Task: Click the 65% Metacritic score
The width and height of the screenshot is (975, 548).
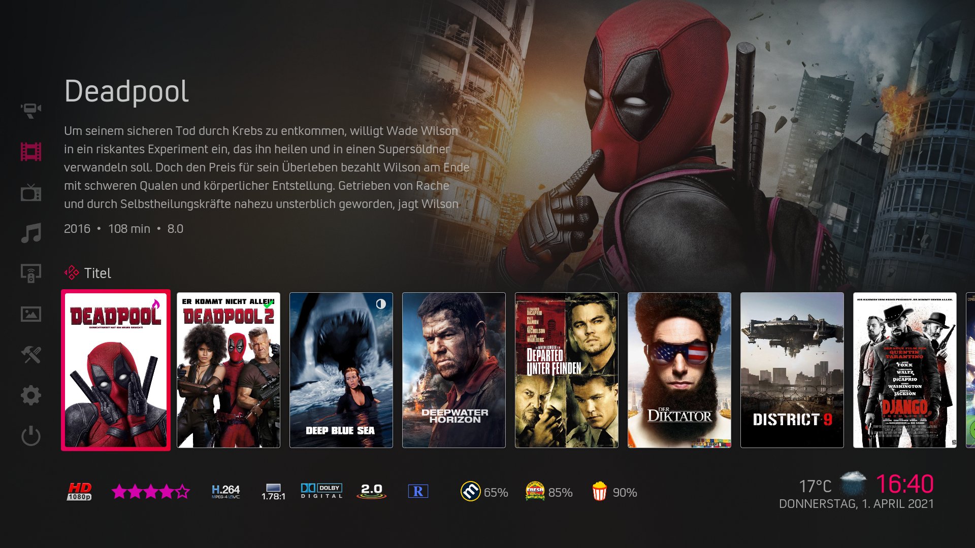Action: [496, 492]
